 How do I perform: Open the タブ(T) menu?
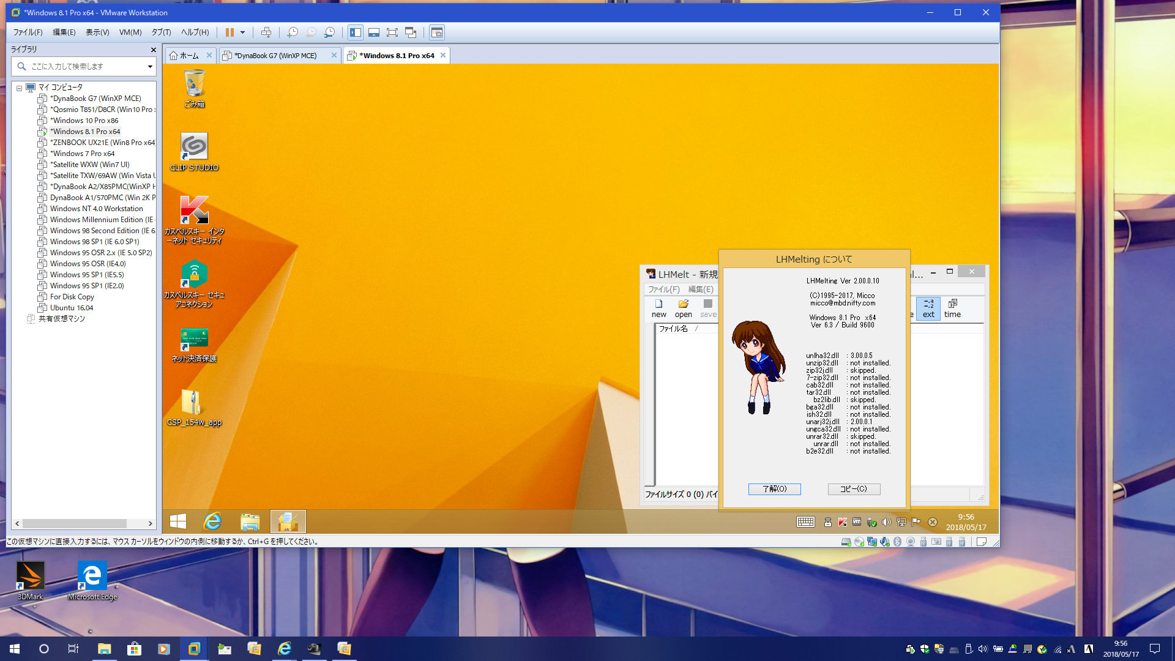pos(161,32)
